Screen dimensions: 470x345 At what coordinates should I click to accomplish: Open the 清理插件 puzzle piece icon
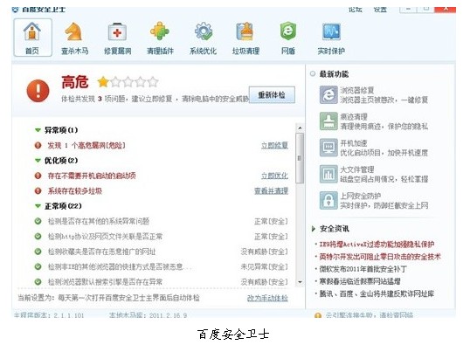160,31
